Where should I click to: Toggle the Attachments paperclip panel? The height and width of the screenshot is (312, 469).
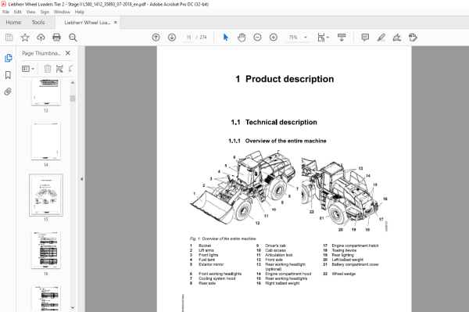[8, 91]
